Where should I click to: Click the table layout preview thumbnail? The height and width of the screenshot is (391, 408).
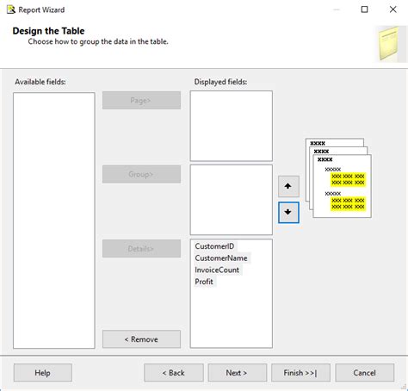point(338,177)
